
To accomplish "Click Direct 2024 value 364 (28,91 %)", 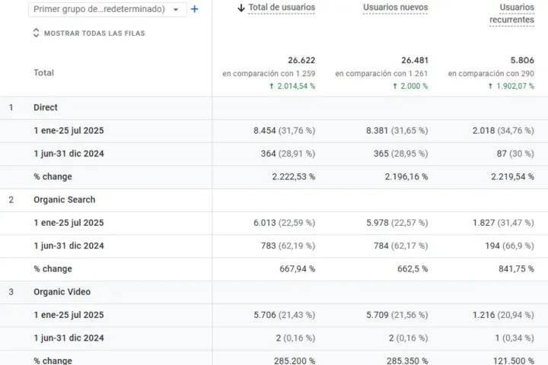I will tap(288, 154).
